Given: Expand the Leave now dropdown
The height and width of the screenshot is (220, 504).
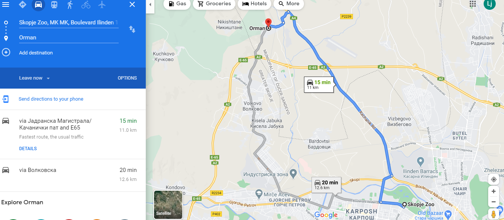Looking at the screenshot, I should point(35,78).
